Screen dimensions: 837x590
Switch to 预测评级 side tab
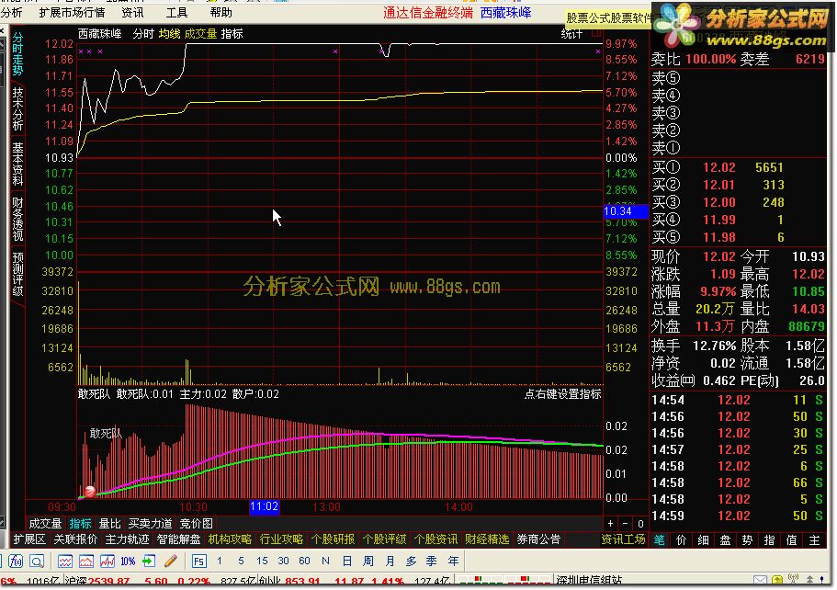click(17, 275)
